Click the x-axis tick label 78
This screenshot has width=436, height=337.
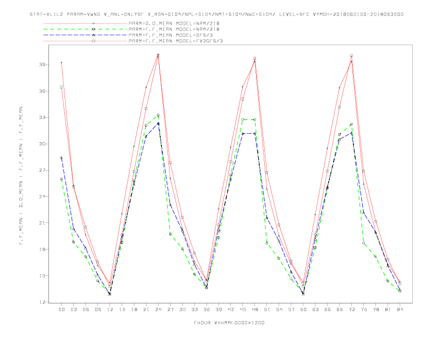coord(375,309)
